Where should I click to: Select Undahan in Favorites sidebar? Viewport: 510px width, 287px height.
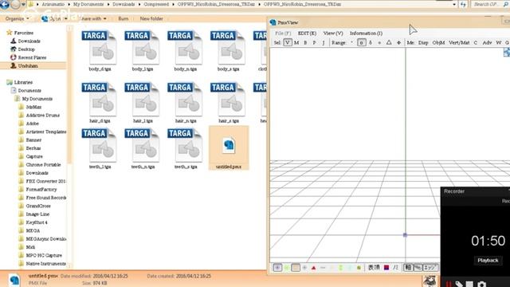(x=28, y=65)
